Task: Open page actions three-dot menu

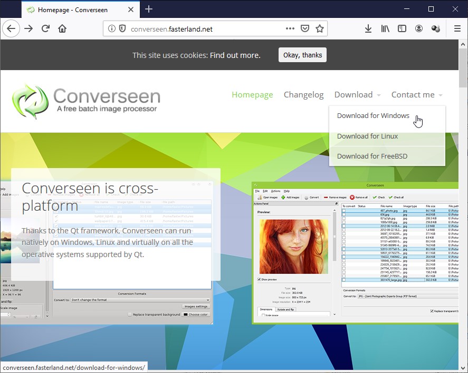Action: (x=290, y=29)
